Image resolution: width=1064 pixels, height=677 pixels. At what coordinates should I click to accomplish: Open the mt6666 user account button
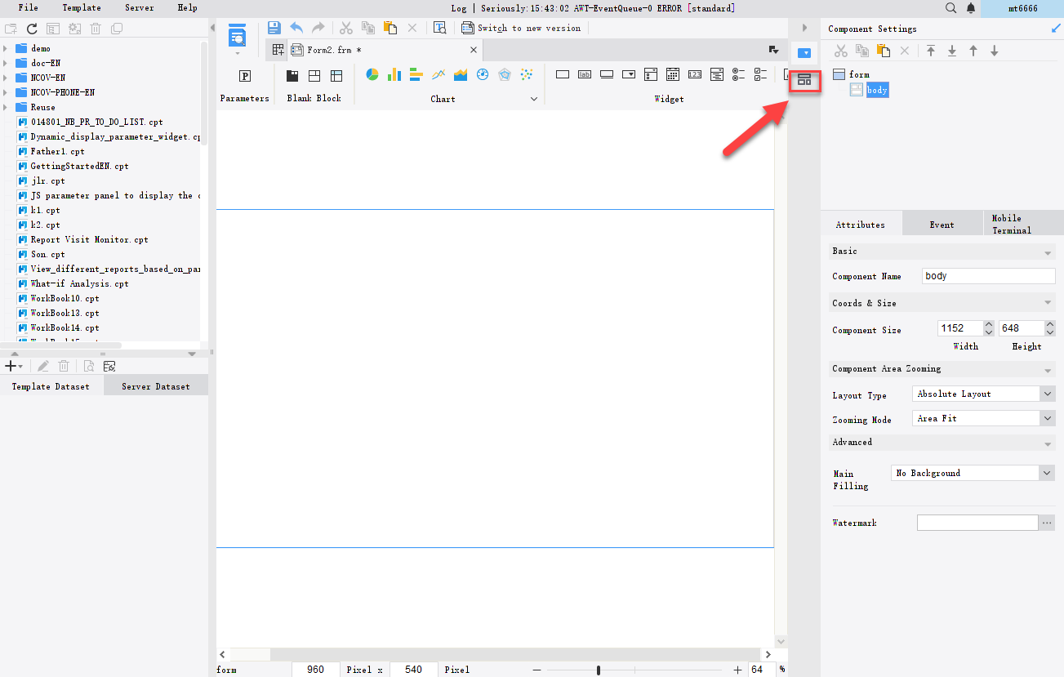[1022, 8]
